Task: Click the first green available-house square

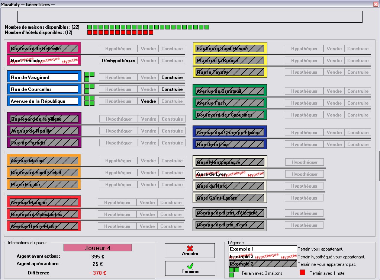Action: 90,27
